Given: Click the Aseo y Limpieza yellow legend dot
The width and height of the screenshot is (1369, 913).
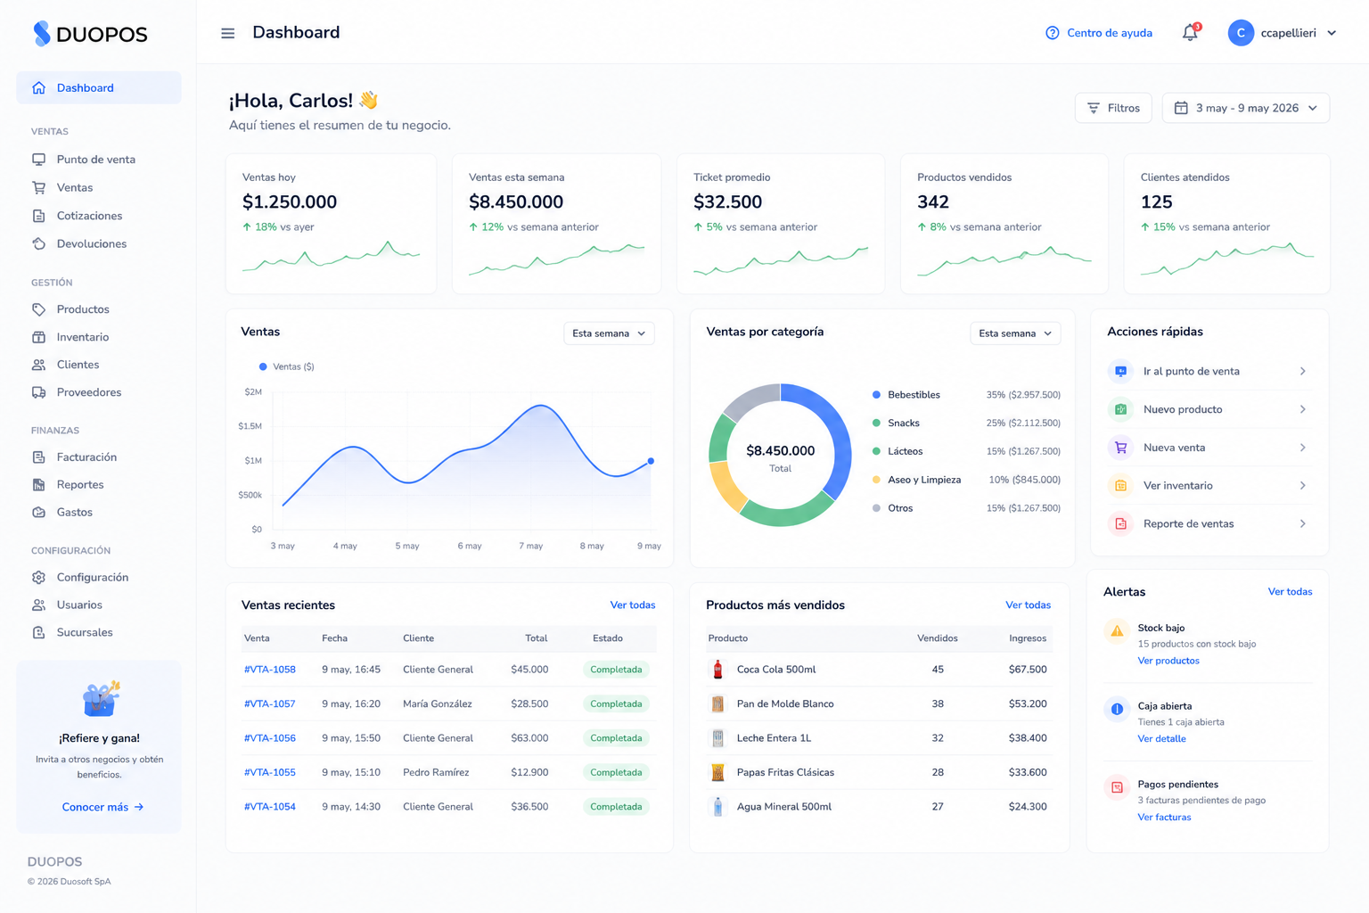Looking at the screenshot, I should (x=876, y=480).
